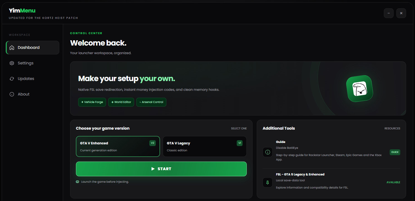The image size is (415, 201).
Task: Open the Dashboard home icon
Action: pos(12,47)
